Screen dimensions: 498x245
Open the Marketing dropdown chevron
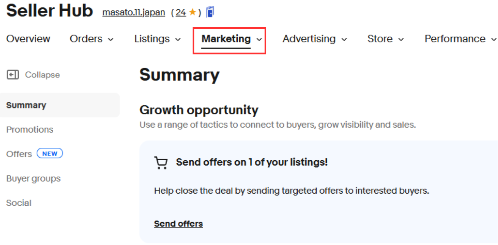click(259, 39)
